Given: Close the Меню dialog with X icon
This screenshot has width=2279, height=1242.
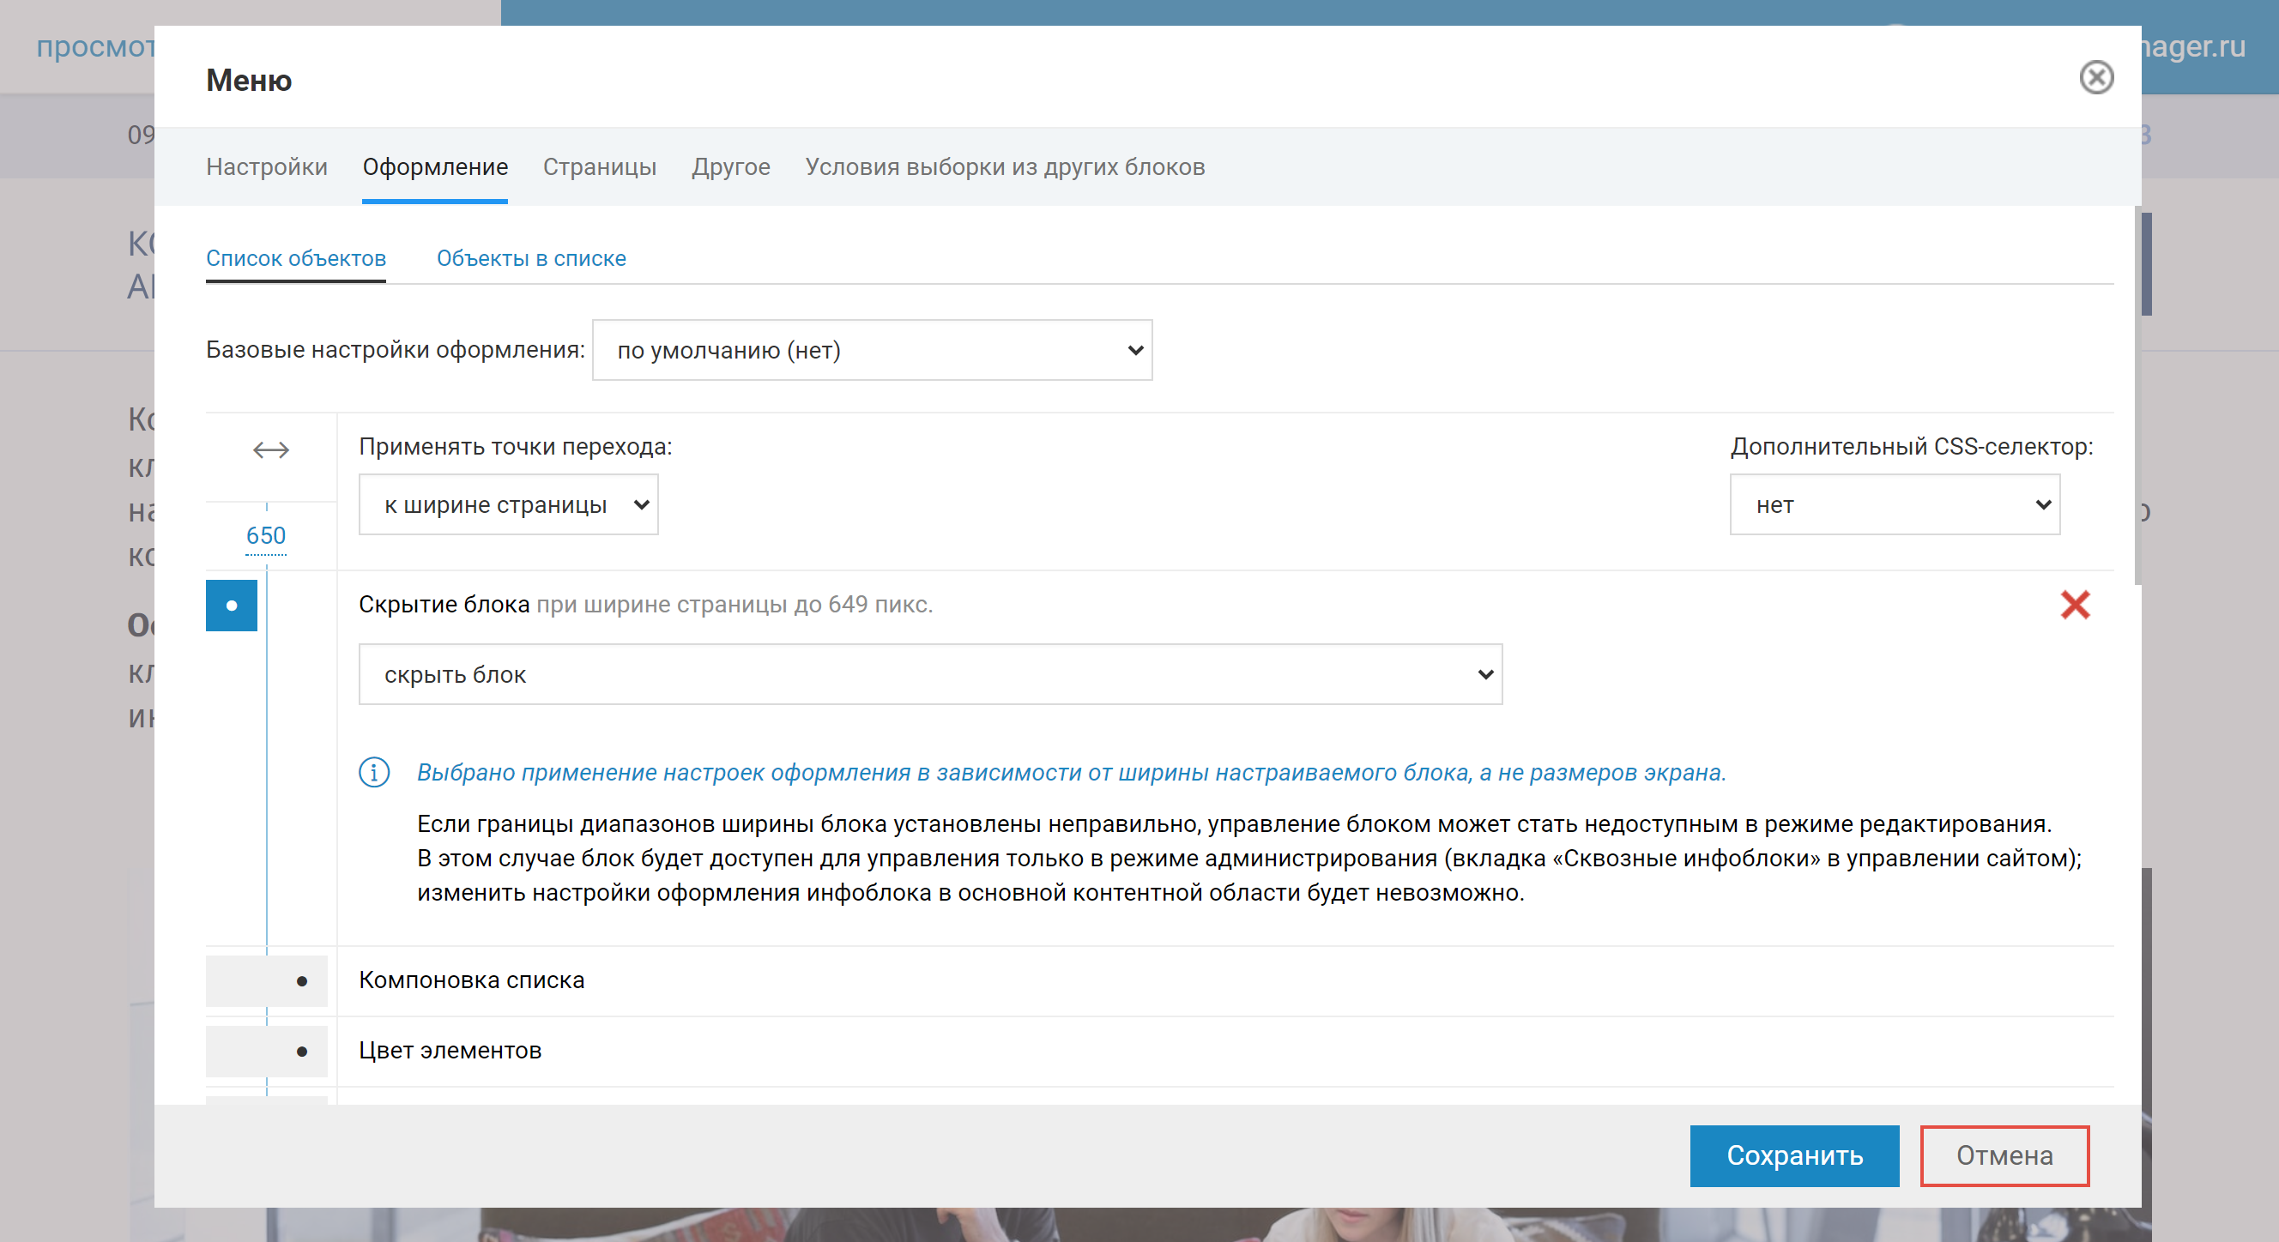Looking at the screenshot, I should coord(2095,78).
